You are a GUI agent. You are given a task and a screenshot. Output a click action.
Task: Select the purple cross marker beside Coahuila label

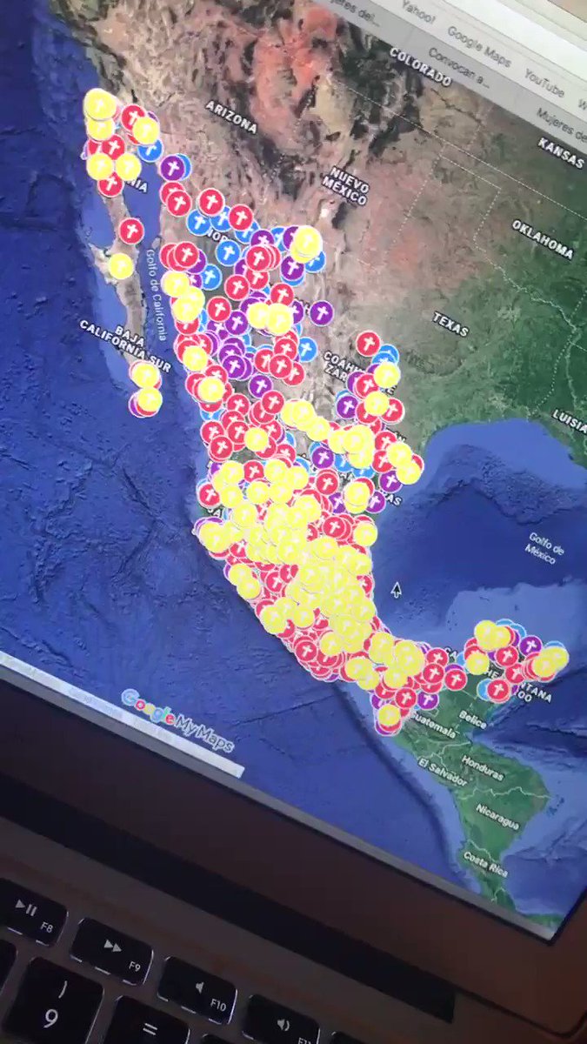(x=321, y=312)
